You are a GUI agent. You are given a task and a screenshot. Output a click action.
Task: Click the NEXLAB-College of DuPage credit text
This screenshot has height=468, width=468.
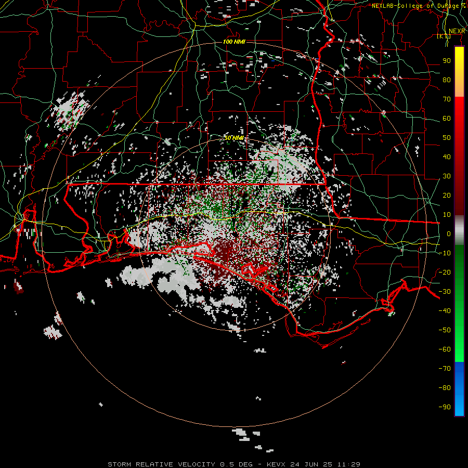coord(419,6)
